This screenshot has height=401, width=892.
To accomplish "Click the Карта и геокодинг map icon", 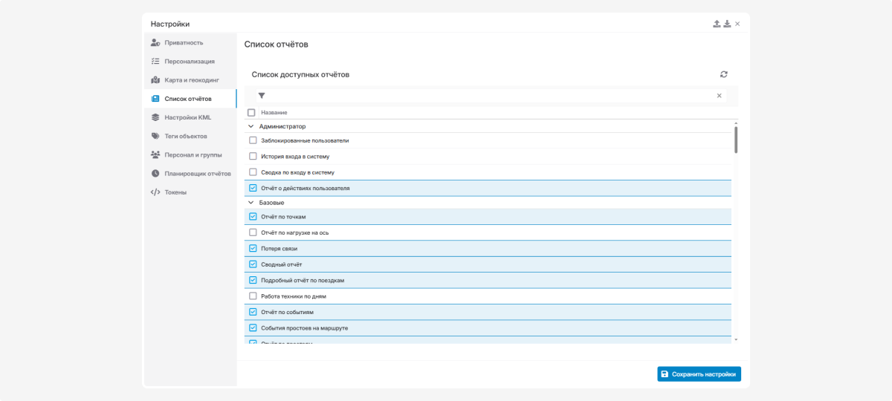I will (x=155, y=80).
